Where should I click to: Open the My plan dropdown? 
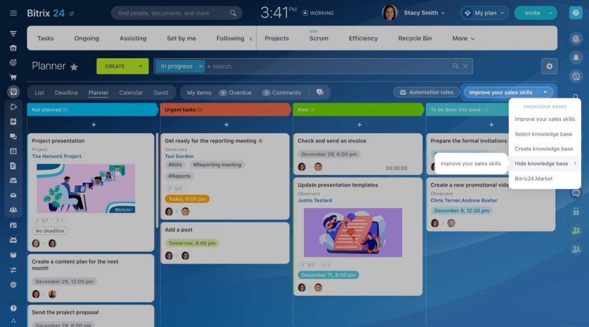pyautogui.click(x=484, y=13)
